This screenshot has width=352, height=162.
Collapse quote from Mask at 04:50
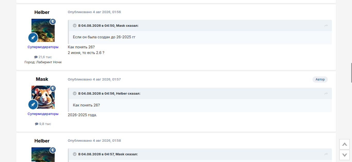coord(75,26)
